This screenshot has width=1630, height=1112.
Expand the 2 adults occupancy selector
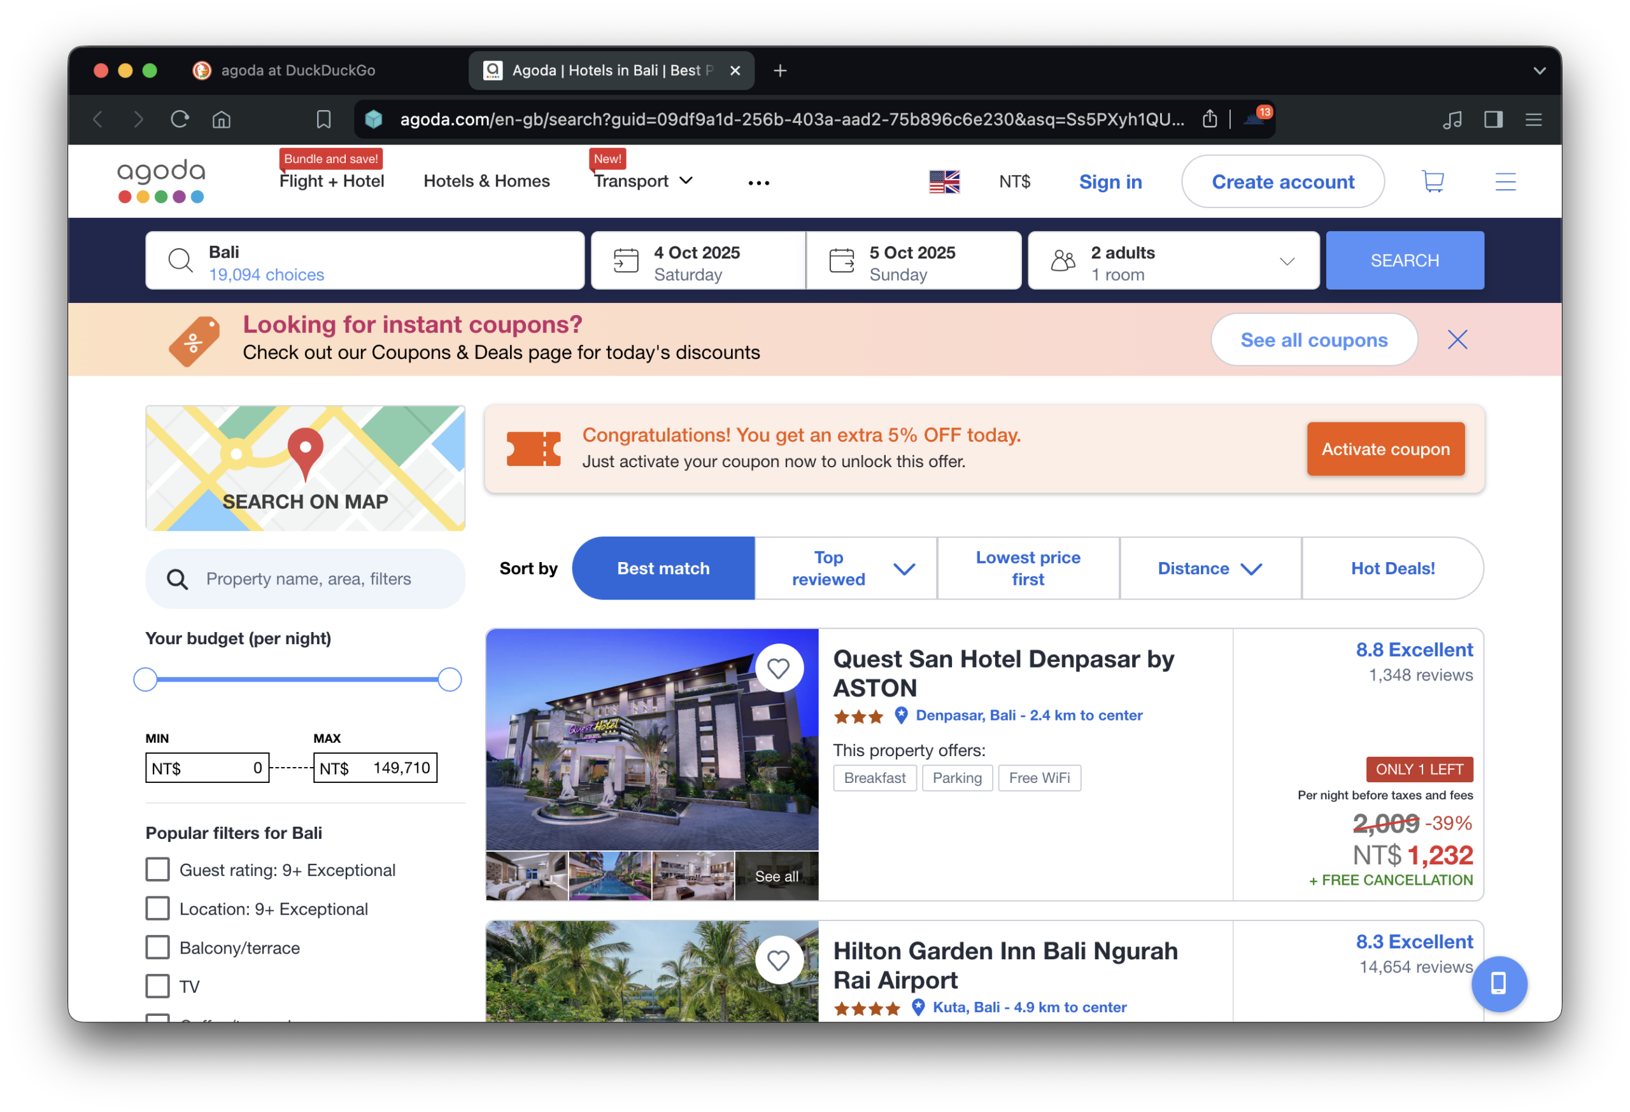point(1173,260)
